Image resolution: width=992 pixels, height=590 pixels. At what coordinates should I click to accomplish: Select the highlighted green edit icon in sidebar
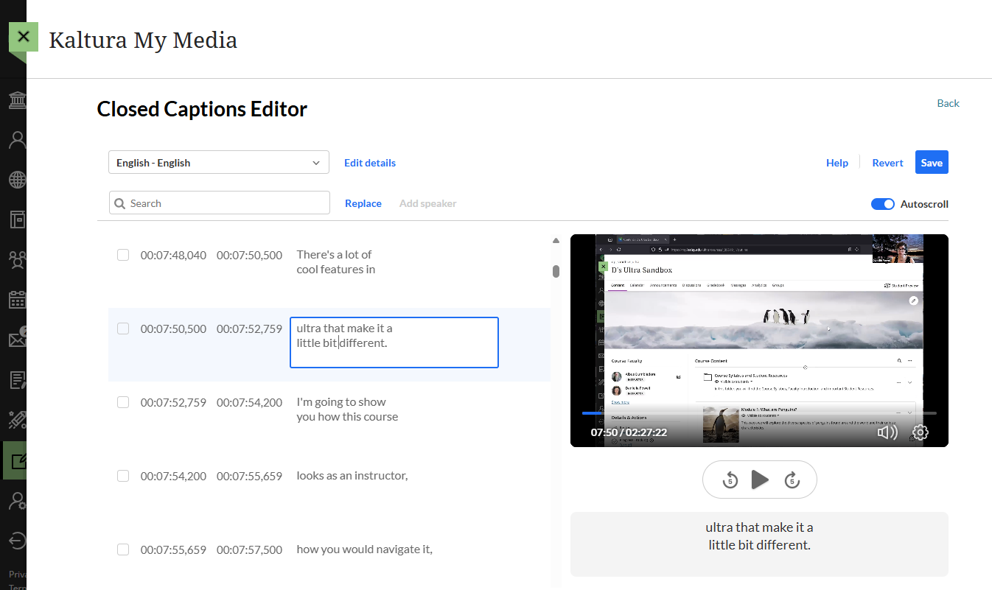pos(16,461)
